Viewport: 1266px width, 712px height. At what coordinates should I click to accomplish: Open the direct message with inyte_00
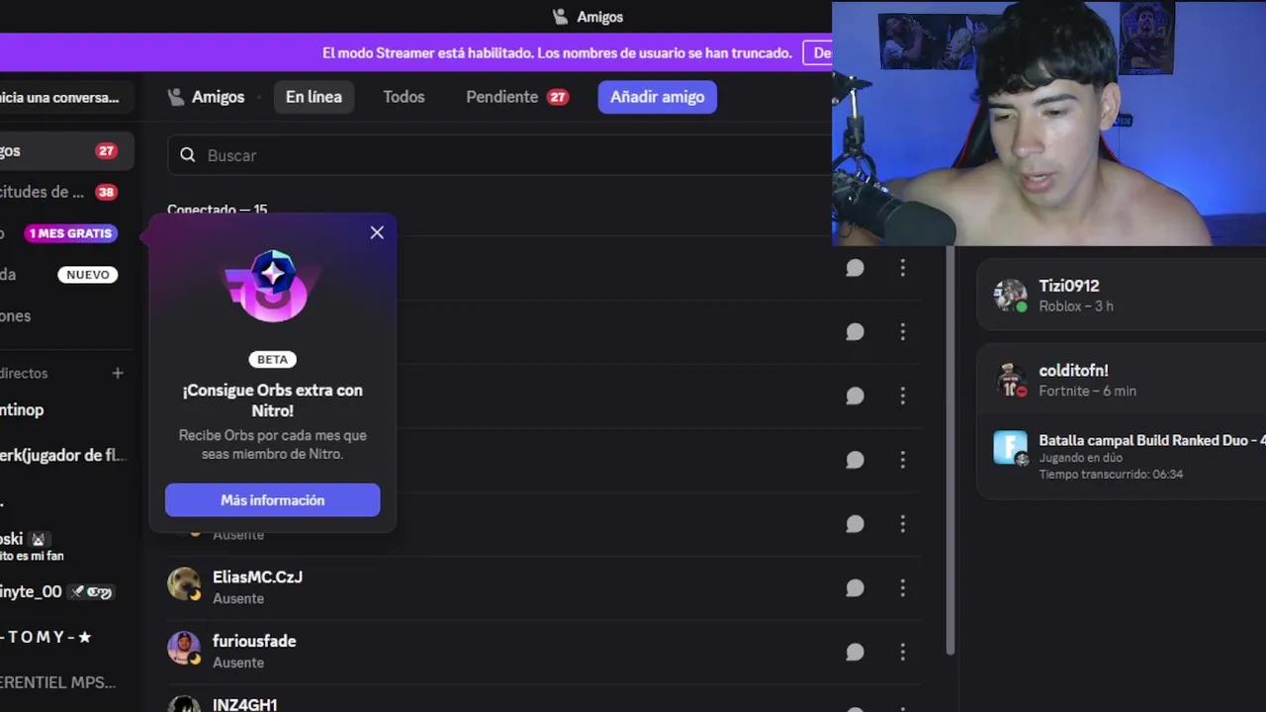coord(65,591)
